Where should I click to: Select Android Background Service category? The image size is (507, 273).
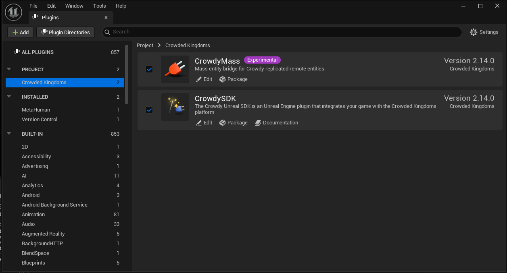pos(65,205)
